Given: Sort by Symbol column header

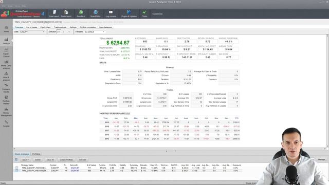Looking at the screenshot, I should 53,165.
